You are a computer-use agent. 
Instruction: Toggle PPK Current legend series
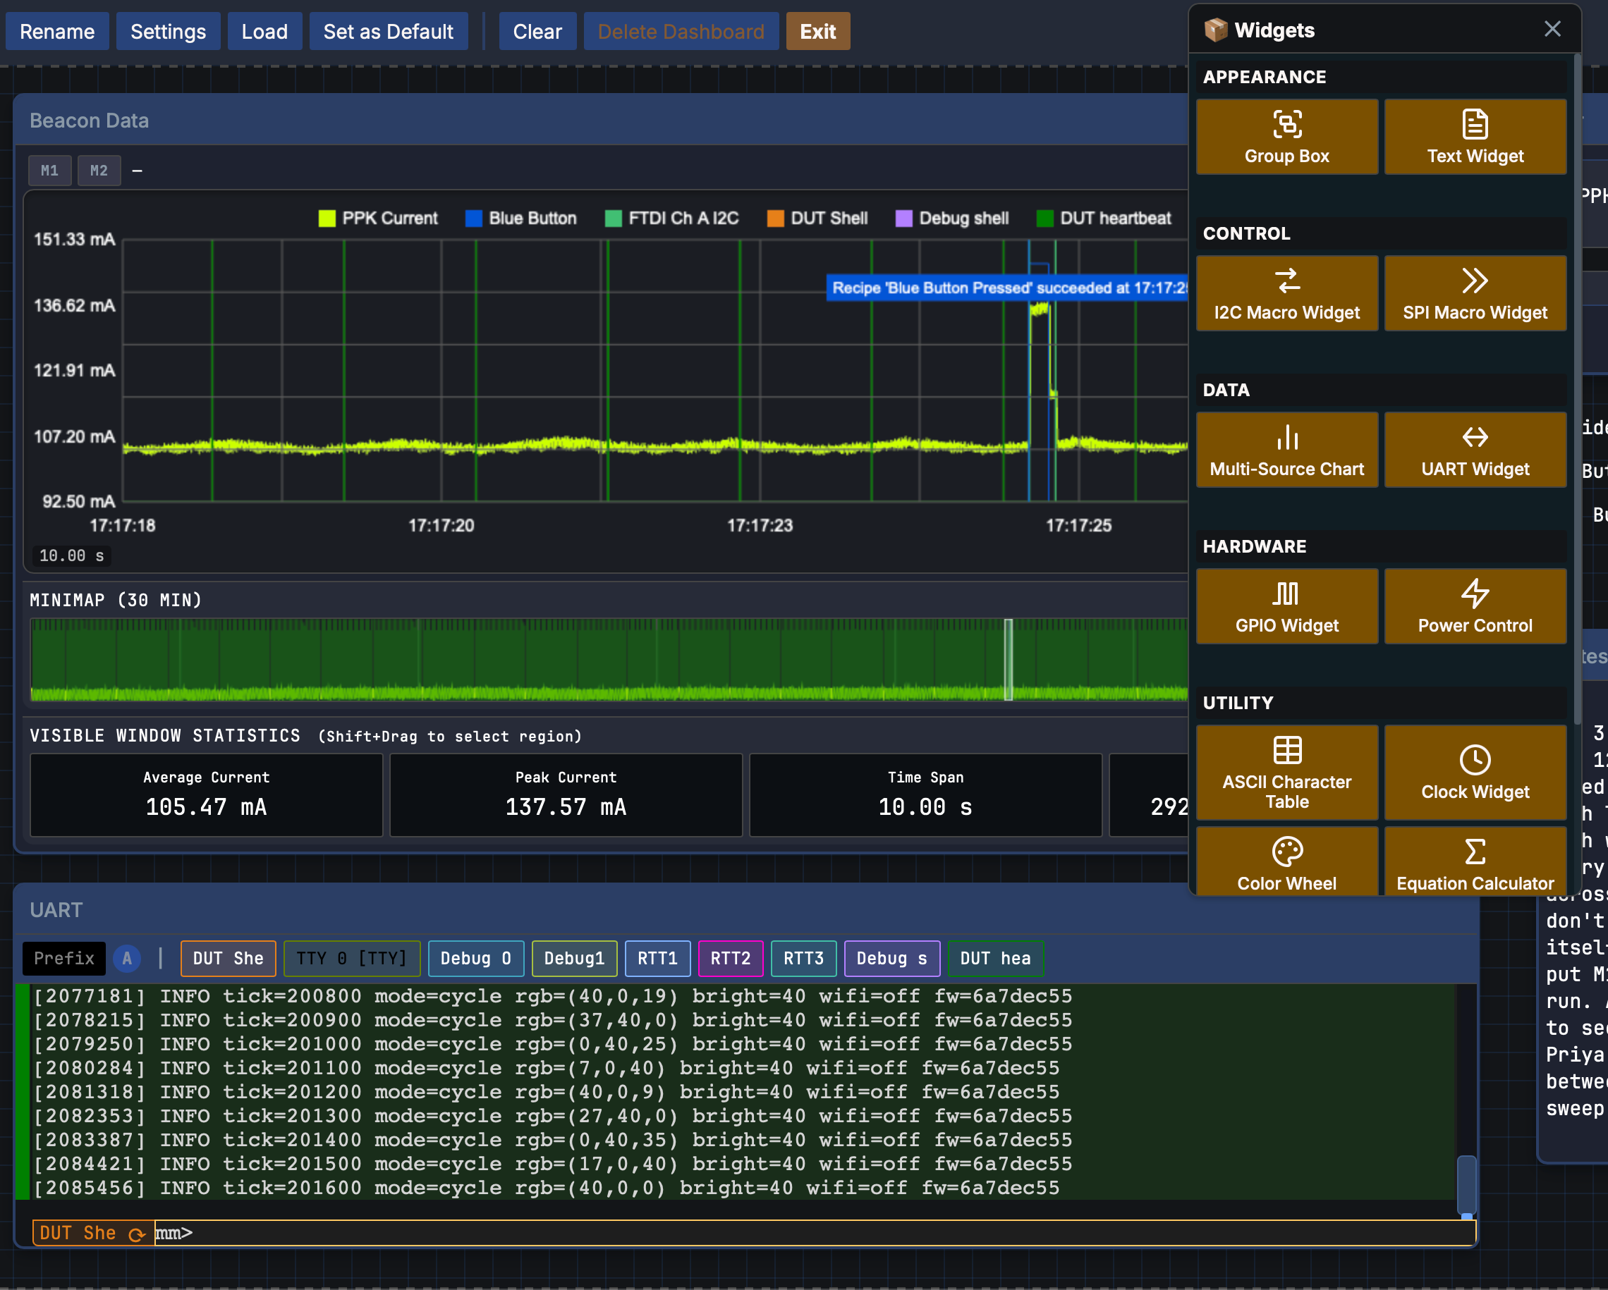(378, 219)
